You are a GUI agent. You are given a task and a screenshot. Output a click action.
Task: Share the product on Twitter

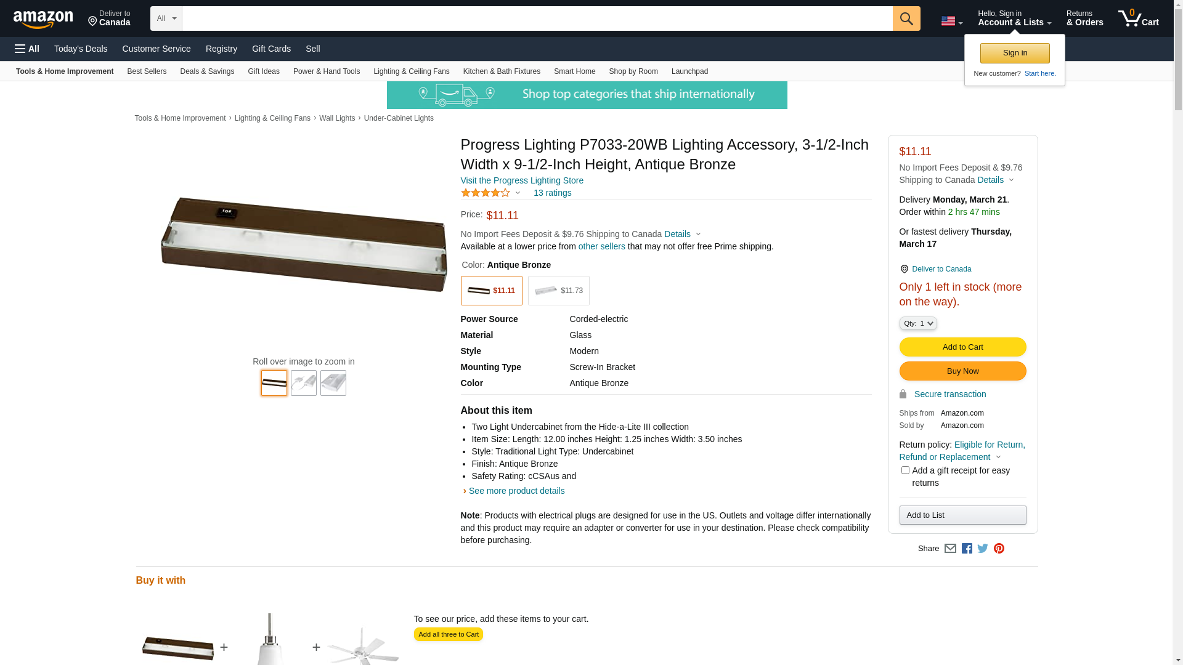pyautogui.click(x=983, y=549)
